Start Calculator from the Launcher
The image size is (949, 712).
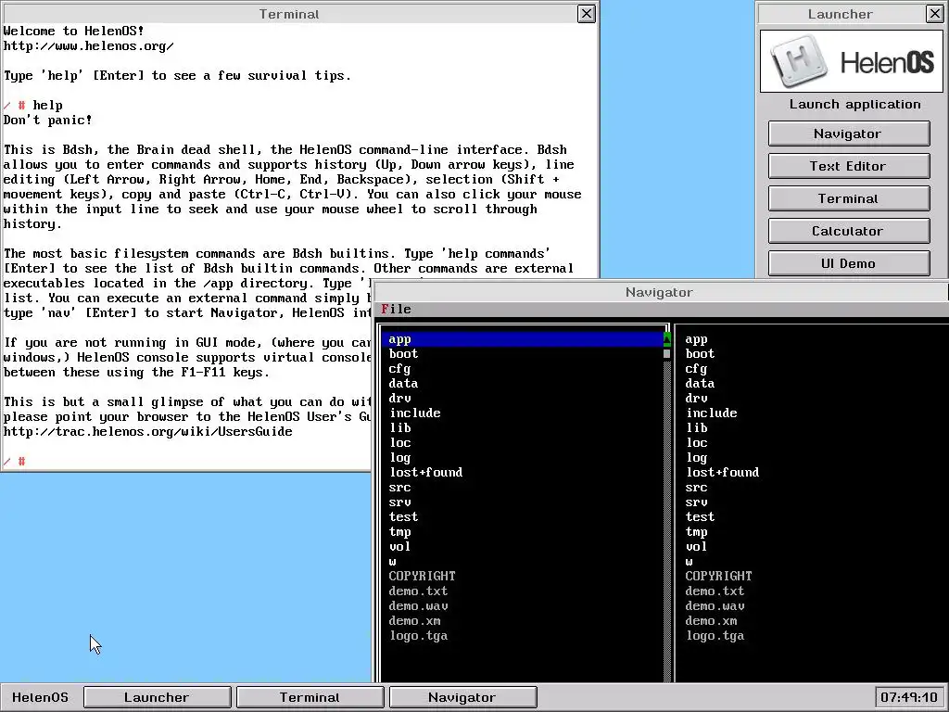(x=849, y=231)
